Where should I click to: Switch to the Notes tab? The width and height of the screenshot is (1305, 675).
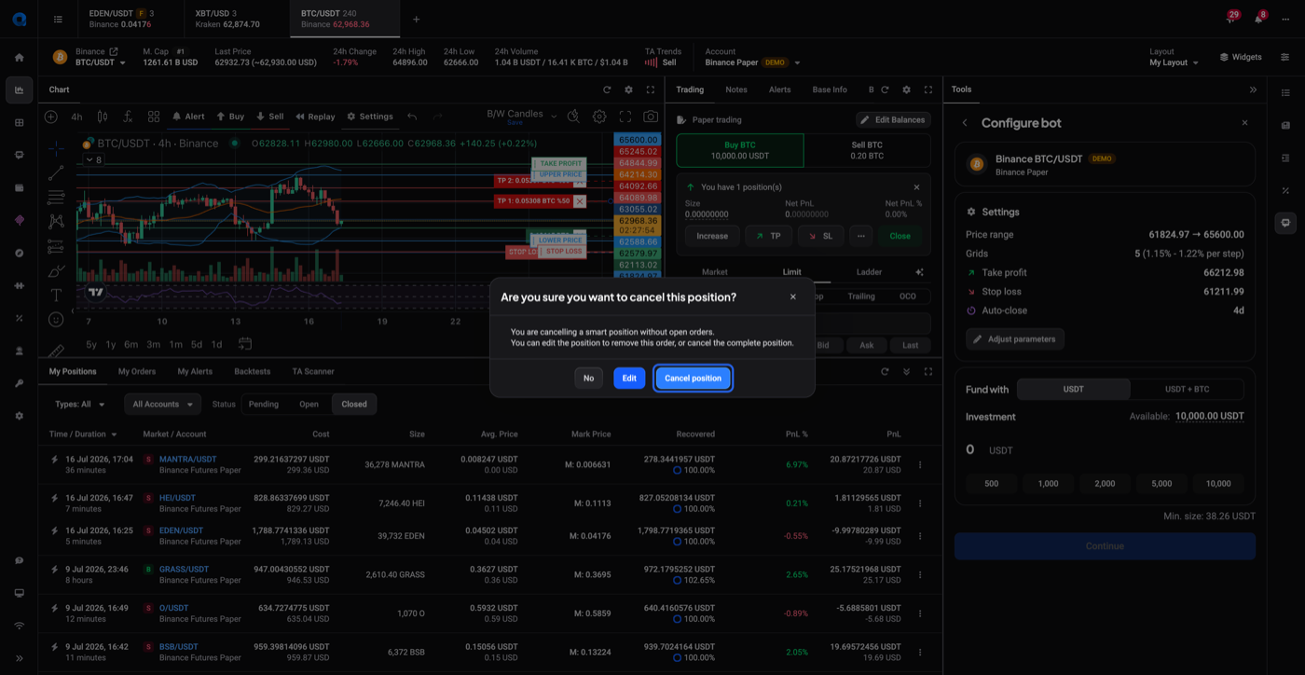[x=736, y=90]
